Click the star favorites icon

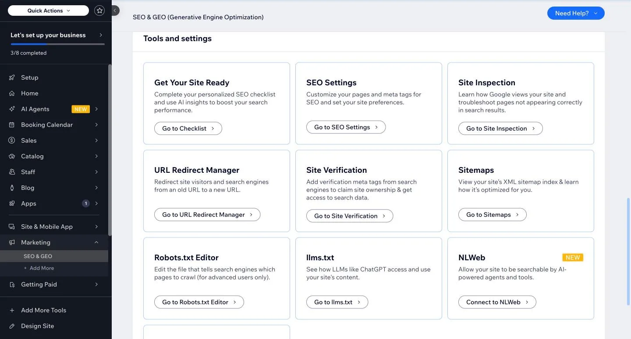click(x=100, y=10)
